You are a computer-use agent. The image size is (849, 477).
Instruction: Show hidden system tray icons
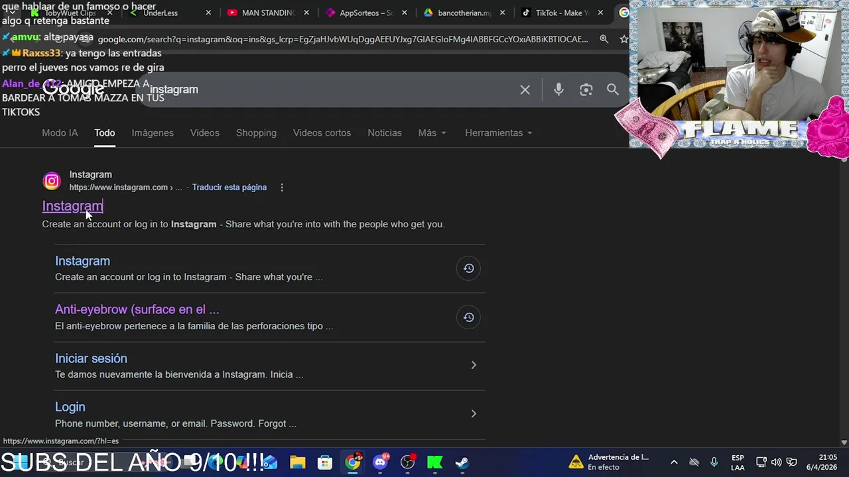[674, 462]
